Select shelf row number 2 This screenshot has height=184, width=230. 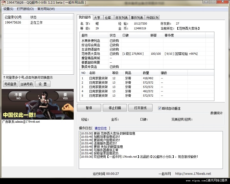click(x=147, y=83)
